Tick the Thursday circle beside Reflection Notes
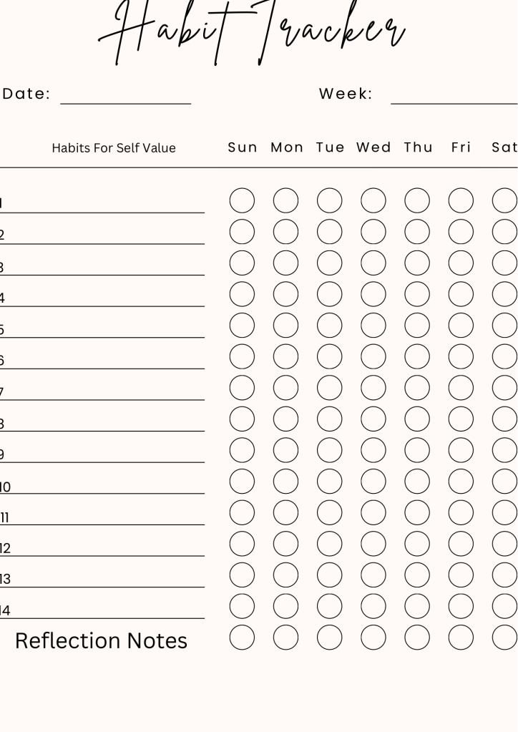Image resolution: width=518 pixels, height=732 pixels. [x=417, y=638]
